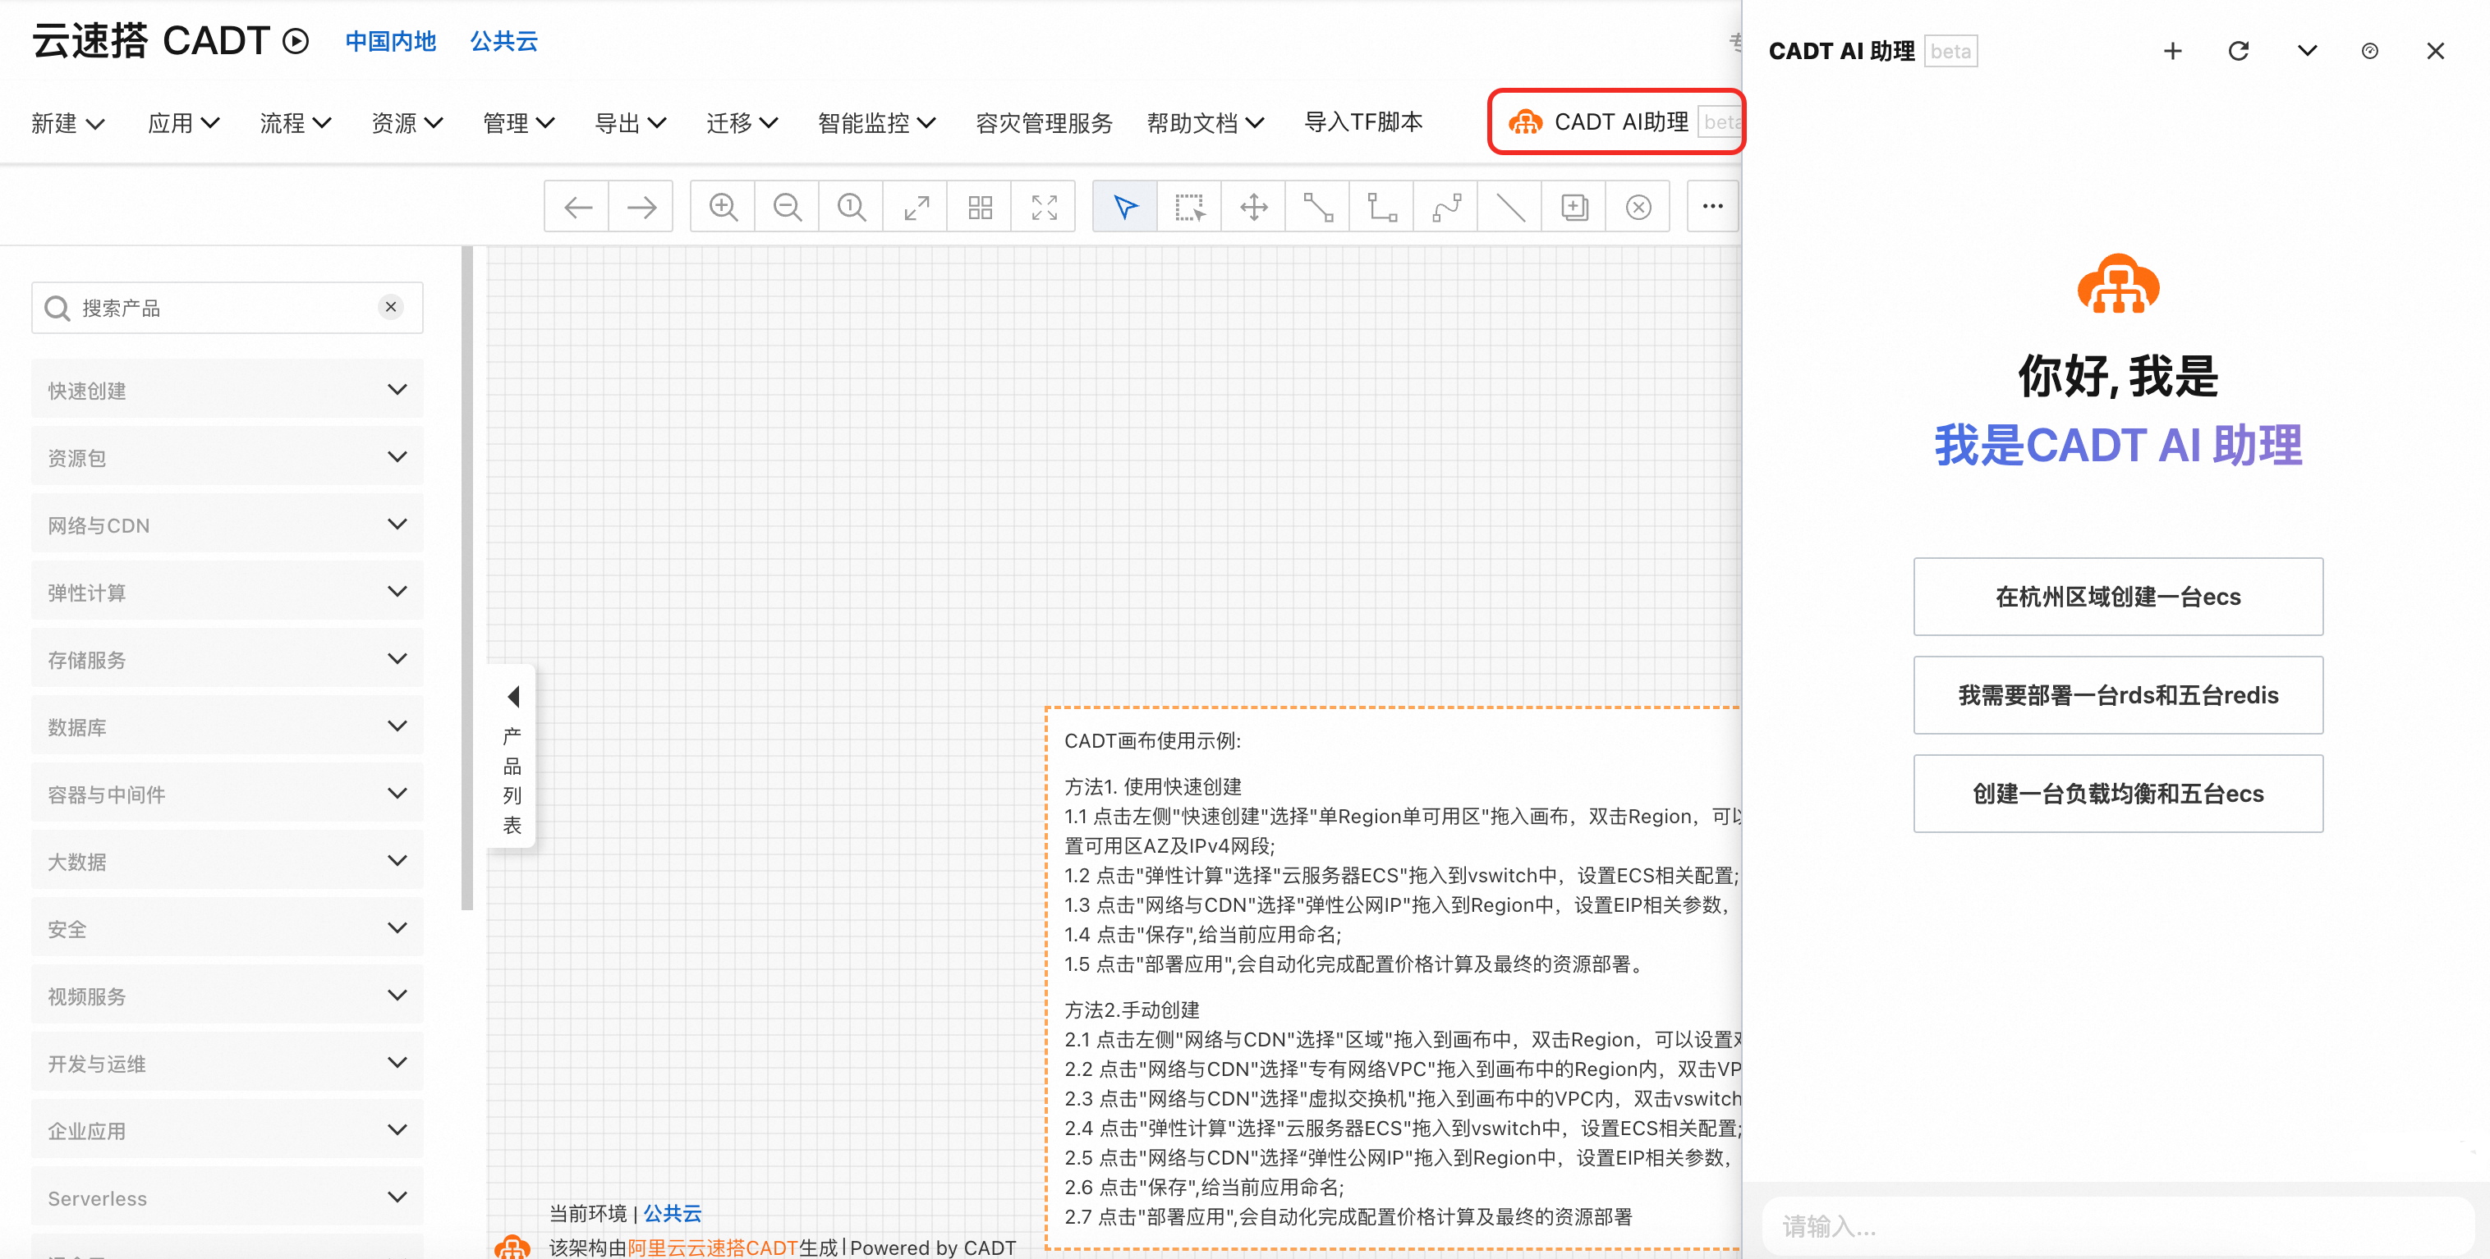Click the play icon next to CADT title

point(295,40)
